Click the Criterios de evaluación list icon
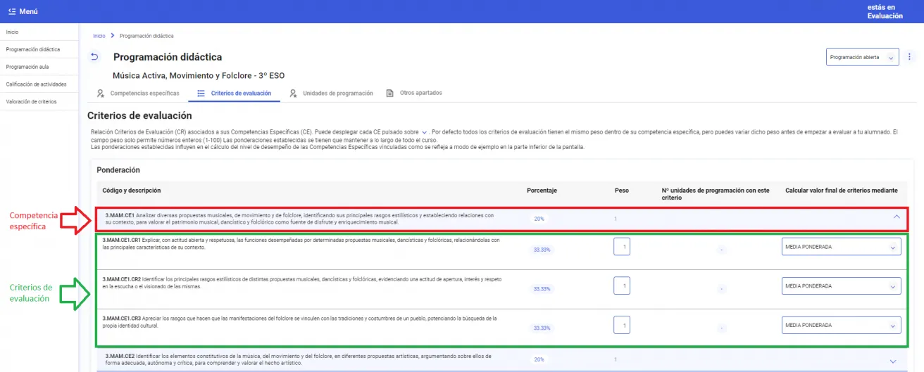The image size is (924, 372). click(x=201, y=93)
